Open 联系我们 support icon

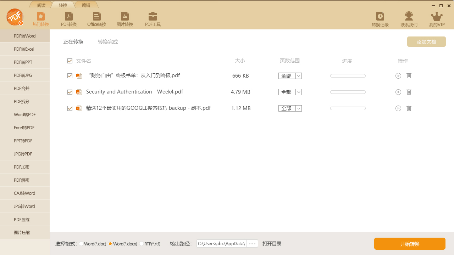[409, 19]
